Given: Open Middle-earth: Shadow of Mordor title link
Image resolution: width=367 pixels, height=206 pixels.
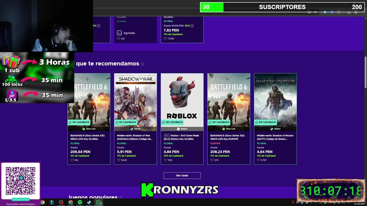Looking at the screenshot, I should pos(275,137).
